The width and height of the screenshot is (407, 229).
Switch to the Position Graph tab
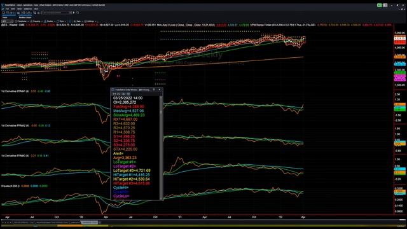[25, 17]
